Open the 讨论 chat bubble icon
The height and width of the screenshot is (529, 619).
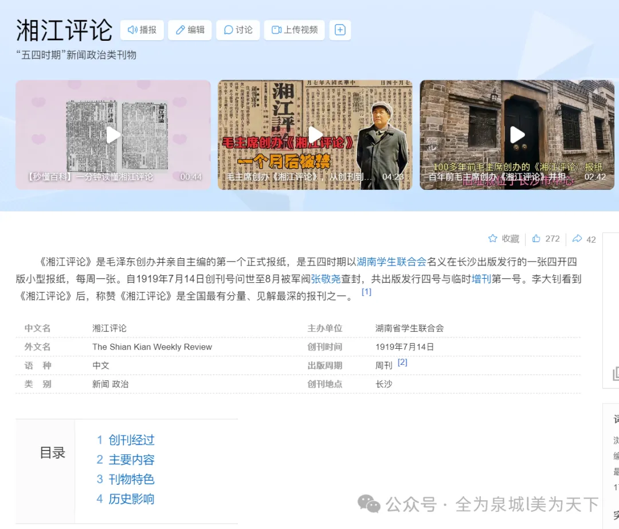(x=228, y=30)
